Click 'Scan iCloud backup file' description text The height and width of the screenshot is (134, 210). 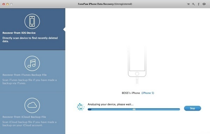pos(29,124)
